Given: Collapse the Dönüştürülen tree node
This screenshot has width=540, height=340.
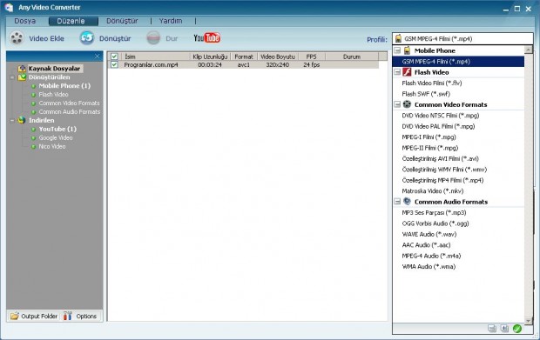Looking at the screenshot, I should [x=12, y=77].
